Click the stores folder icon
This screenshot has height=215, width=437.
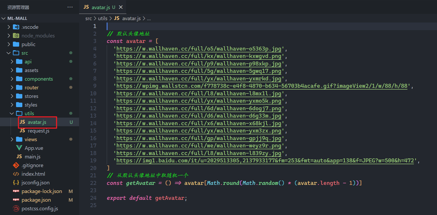pyautogui.click(x=19, y=96)
